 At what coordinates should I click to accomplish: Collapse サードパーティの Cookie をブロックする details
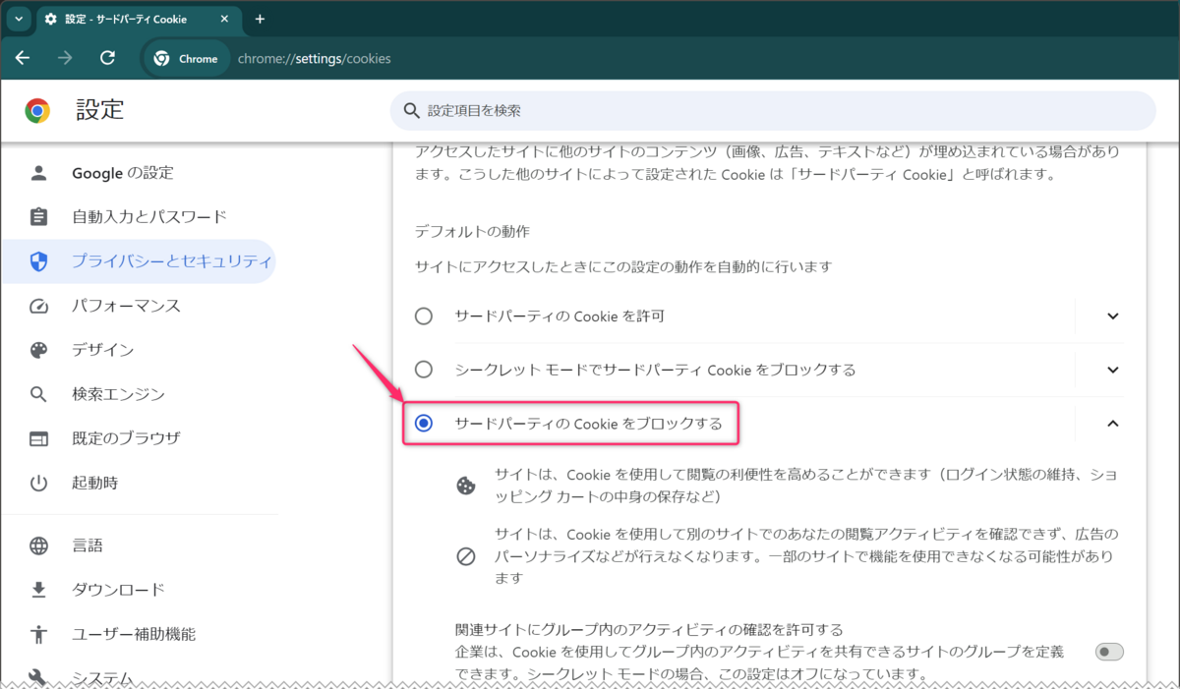1112,424
